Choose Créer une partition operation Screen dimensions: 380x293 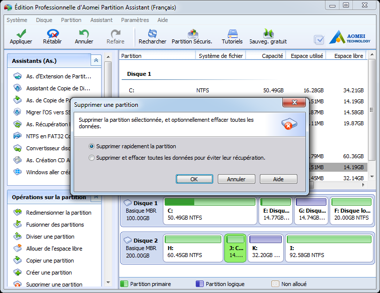[43, 273]
